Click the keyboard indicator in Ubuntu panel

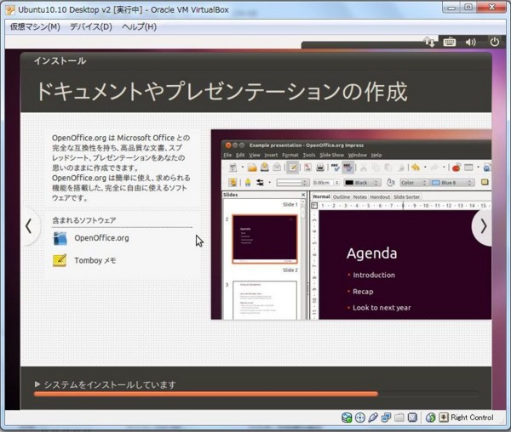tap(450, 42)
